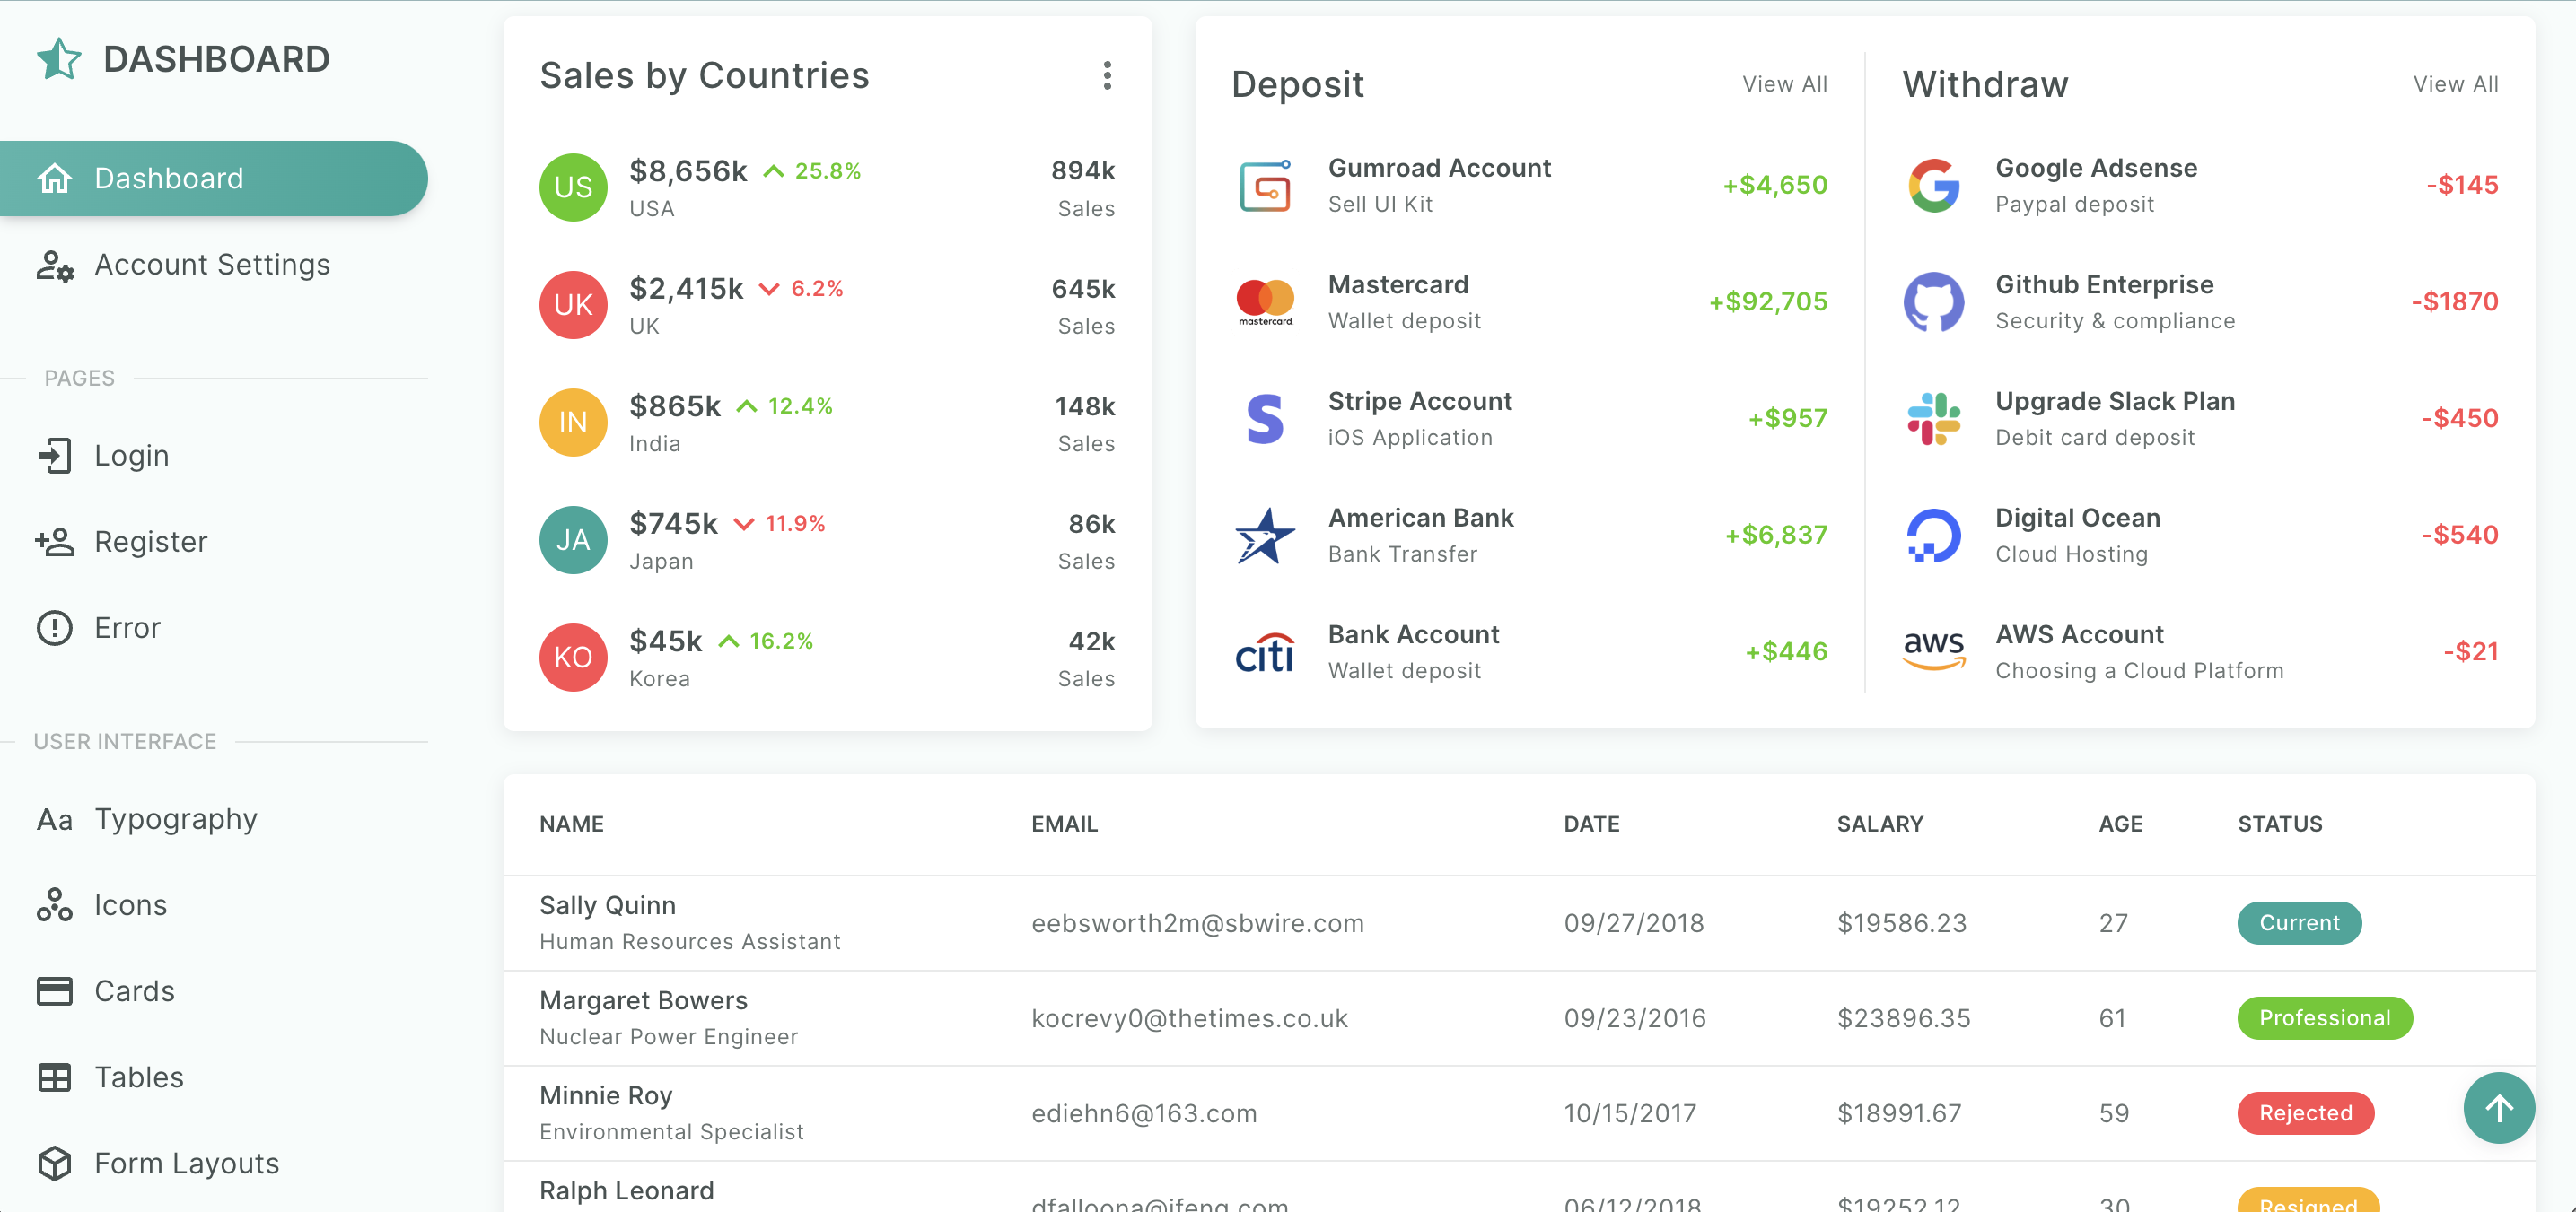Open the Tables page from sidebar
Viewport: 2576px width, 1212px height.
pyautogui.click(x=139, y=1077)
